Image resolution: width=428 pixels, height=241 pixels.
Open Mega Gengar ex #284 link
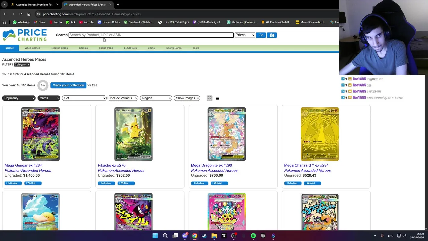pos(23,165)
